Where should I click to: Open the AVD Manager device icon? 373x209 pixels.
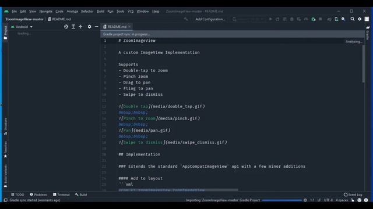[x=336, y=19]
